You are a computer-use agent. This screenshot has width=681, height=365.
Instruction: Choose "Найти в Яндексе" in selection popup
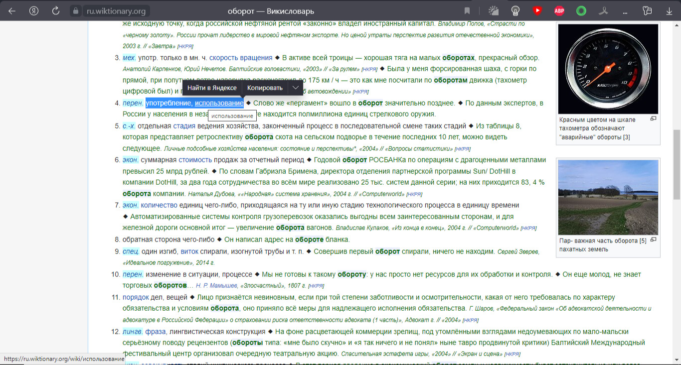click(212, 88)
